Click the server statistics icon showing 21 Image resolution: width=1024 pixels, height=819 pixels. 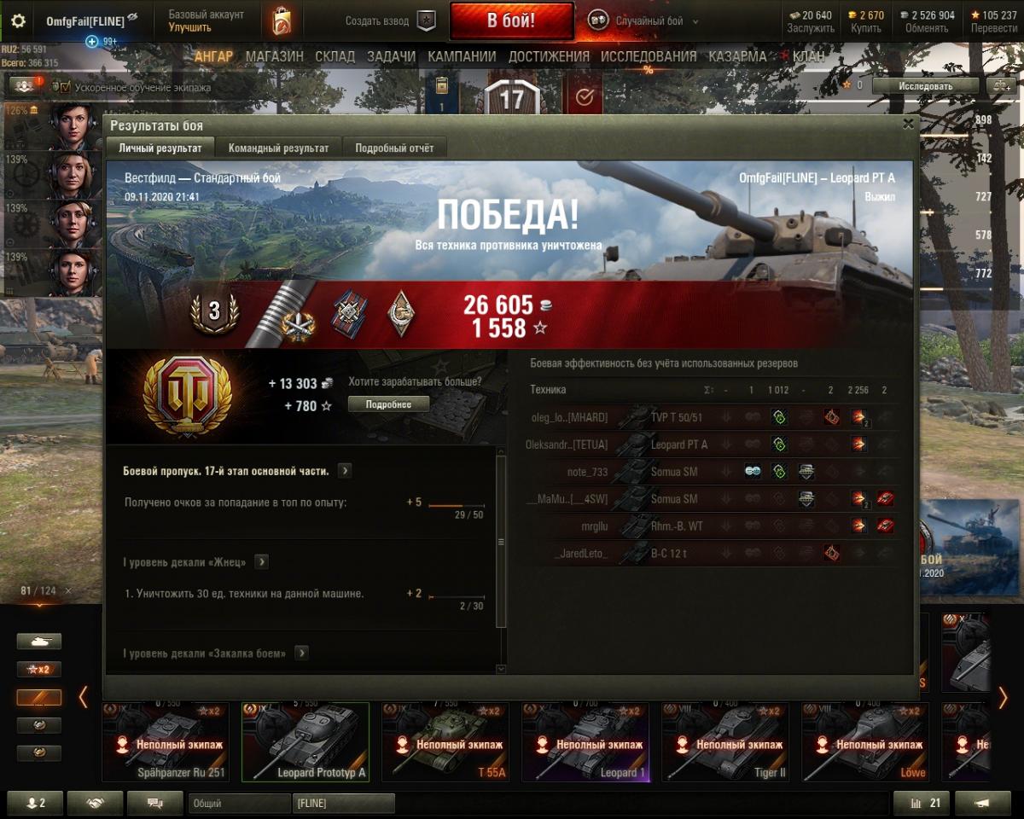pos(921,803)
